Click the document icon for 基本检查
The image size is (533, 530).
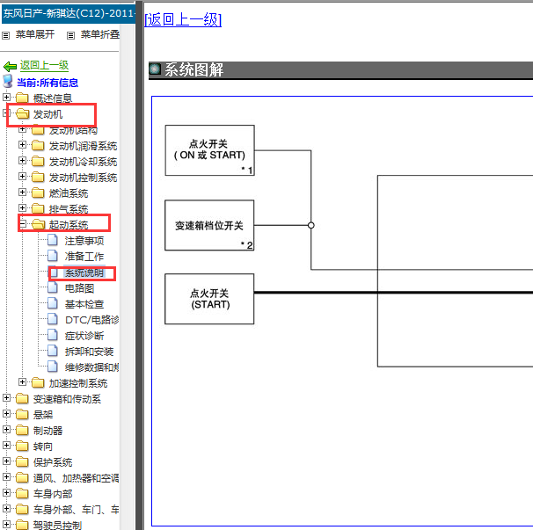pyautogui.click(x=53, y=303)
